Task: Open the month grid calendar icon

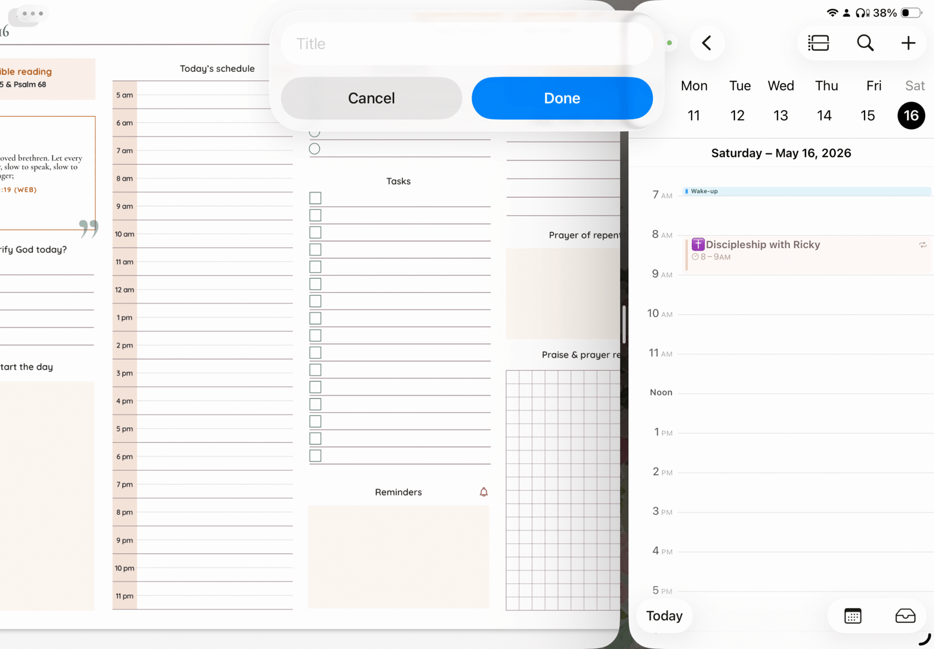Action: click(x=852, y=616)
